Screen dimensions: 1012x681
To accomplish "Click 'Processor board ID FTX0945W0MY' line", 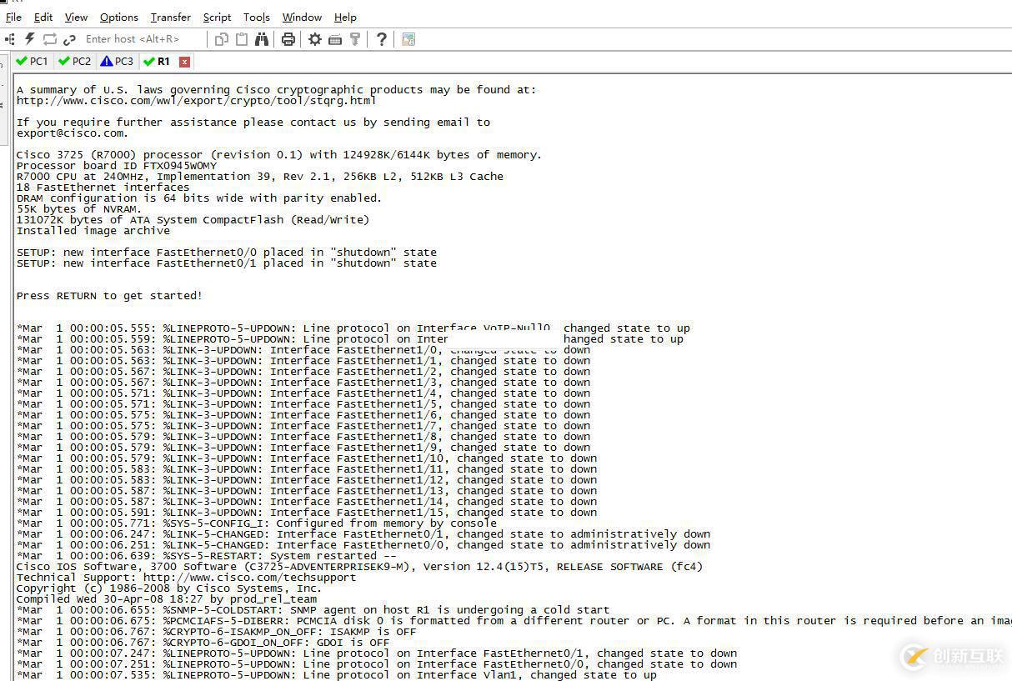I will (x=117, y=166).
